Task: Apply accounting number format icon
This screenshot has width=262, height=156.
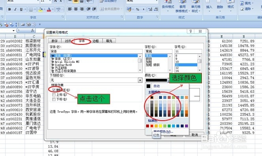Action: [129, 9]
